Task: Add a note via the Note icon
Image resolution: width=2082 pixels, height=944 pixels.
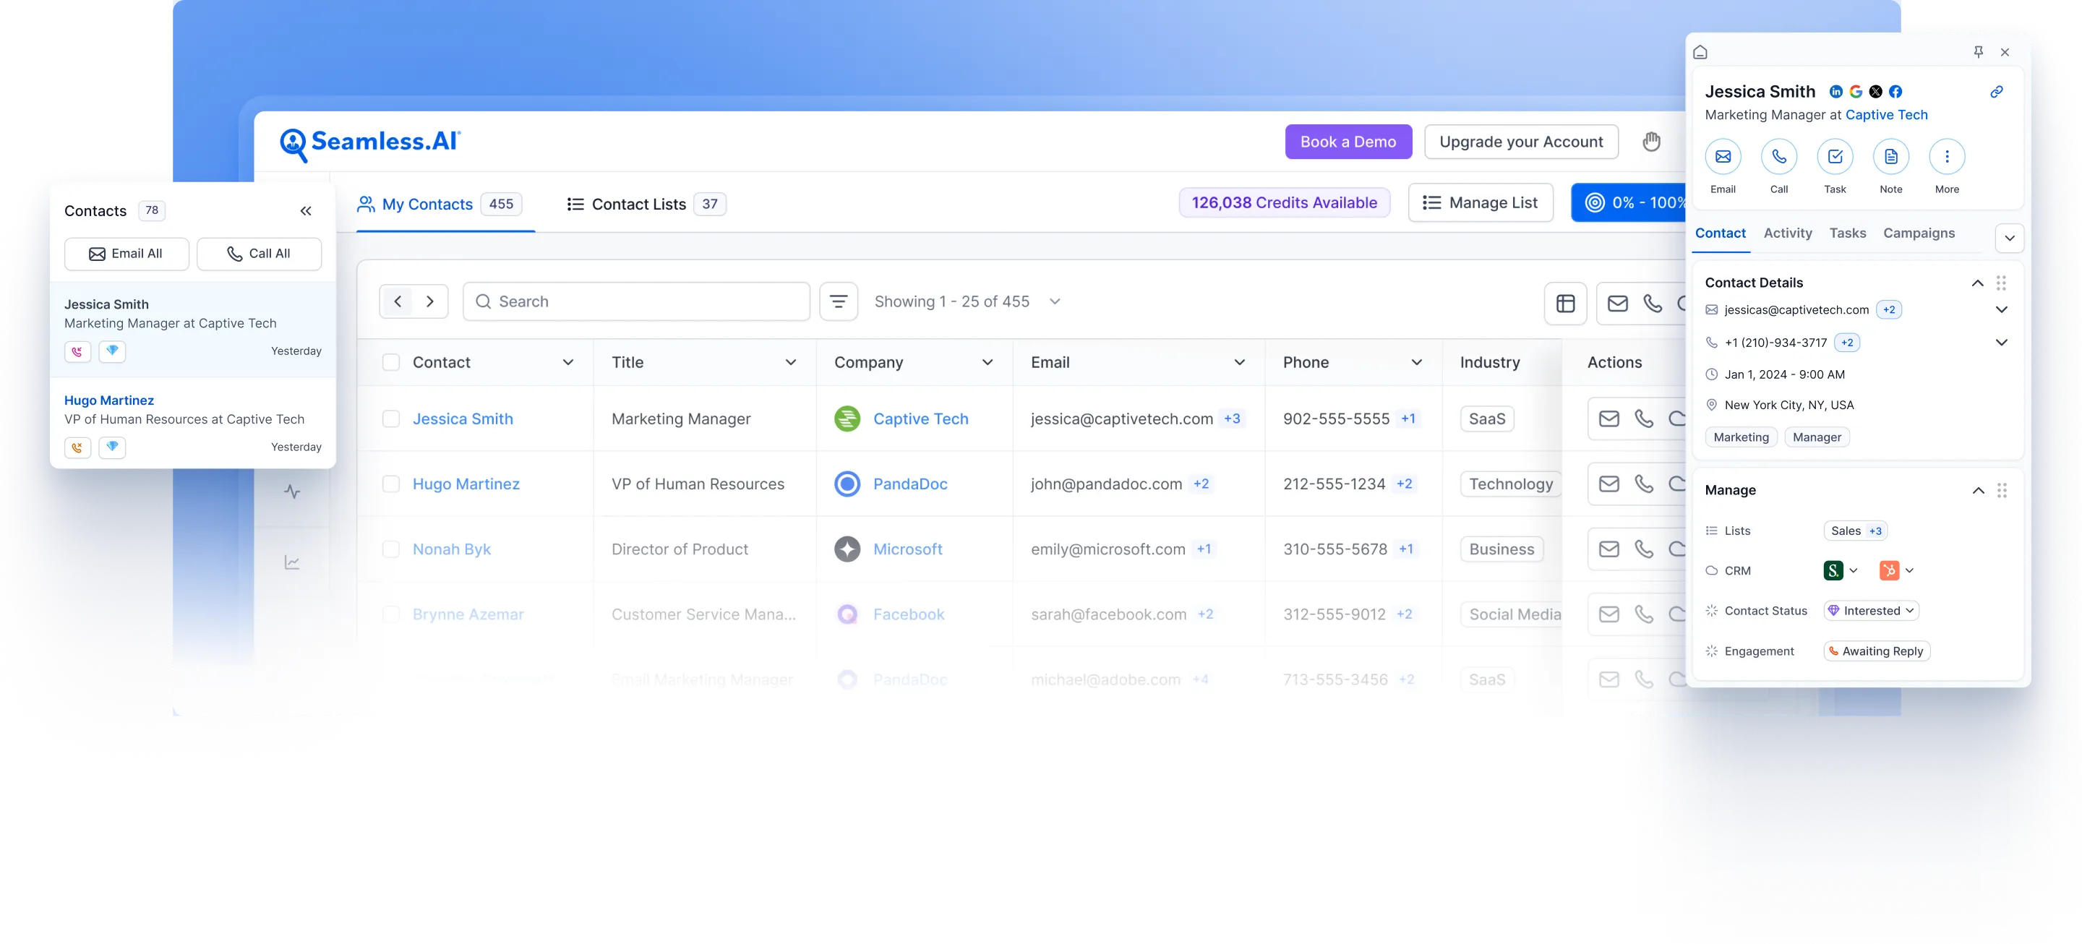Action: point(1890,157)
